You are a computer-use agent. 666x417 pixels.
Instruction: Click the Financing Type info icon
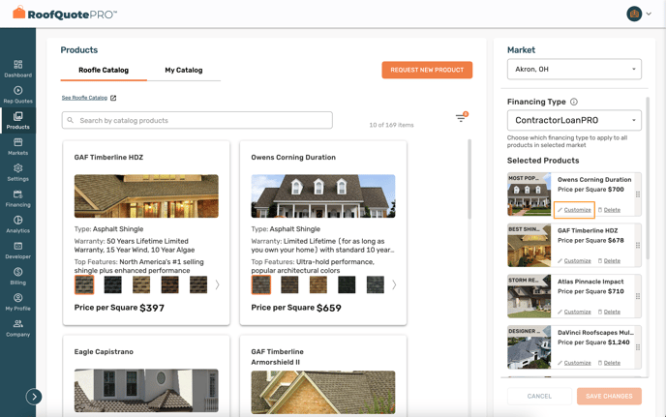coord(574,102)
